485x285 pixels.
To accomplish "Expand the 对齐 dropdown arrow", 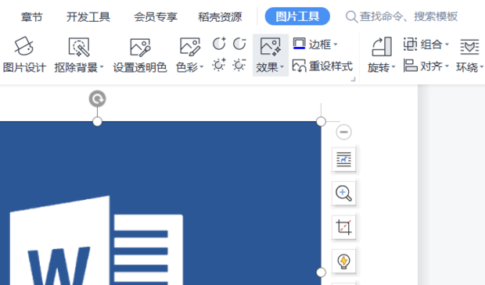I will tap(447, 66).
